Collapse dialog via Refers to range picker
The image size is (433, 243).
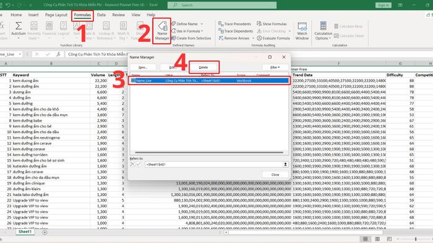(x=285, y=164)
